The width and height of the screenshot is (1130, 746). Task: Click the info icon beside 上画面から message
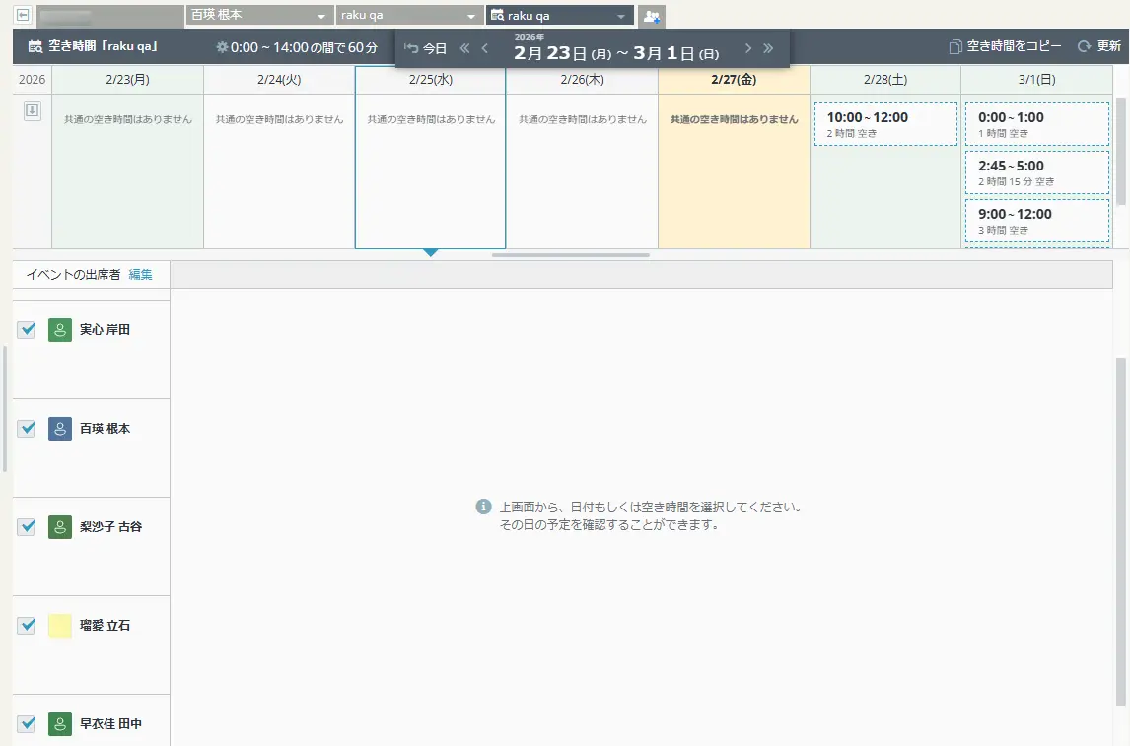click(483, 507)
